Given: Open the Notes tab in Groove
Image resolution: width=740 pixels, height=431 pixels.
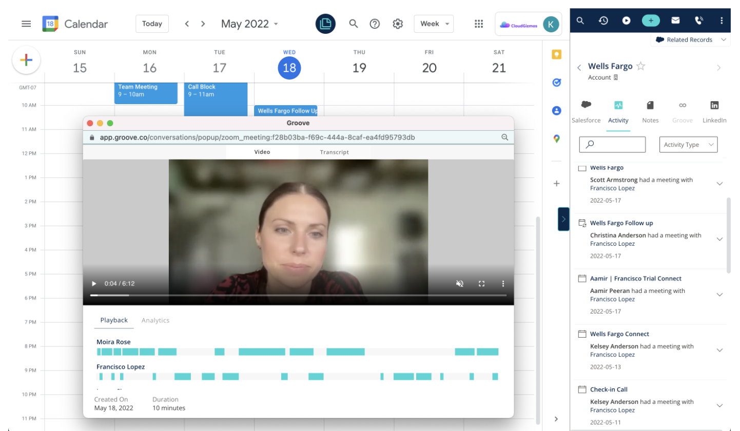Looking at the screenshot, I should (x=650, y=111).
